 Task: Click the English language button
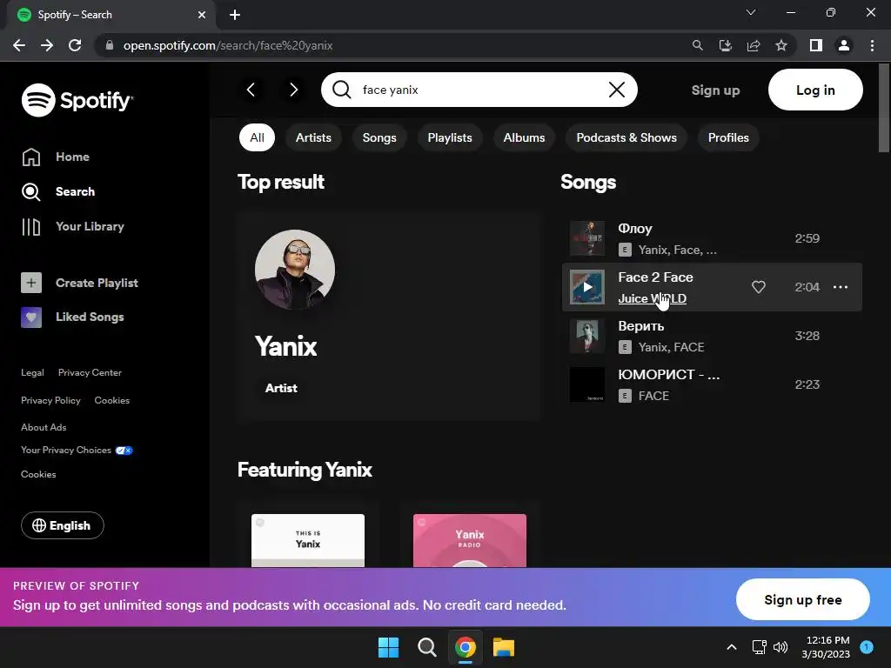[x=63, y=525]
